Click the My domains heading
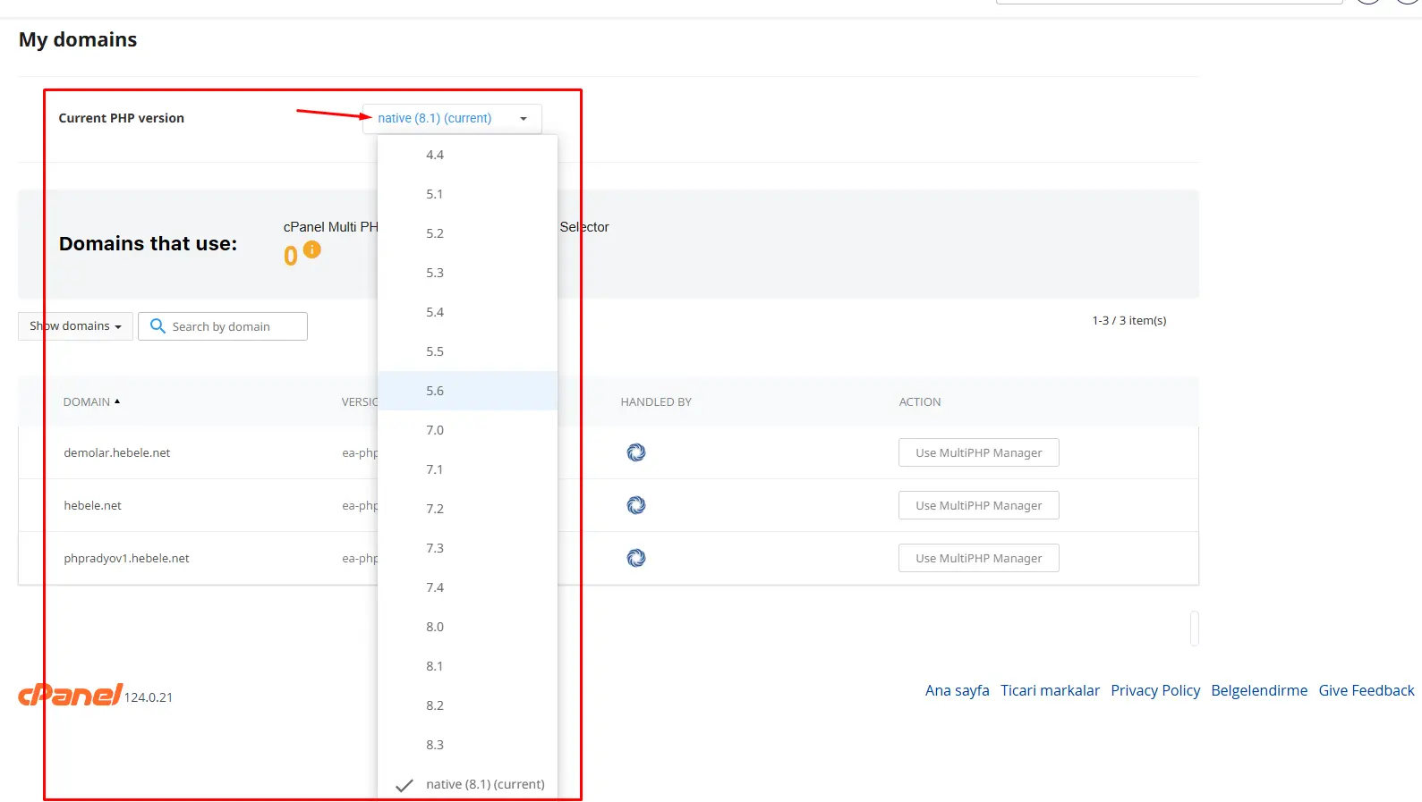 click(x=78, y=39)
